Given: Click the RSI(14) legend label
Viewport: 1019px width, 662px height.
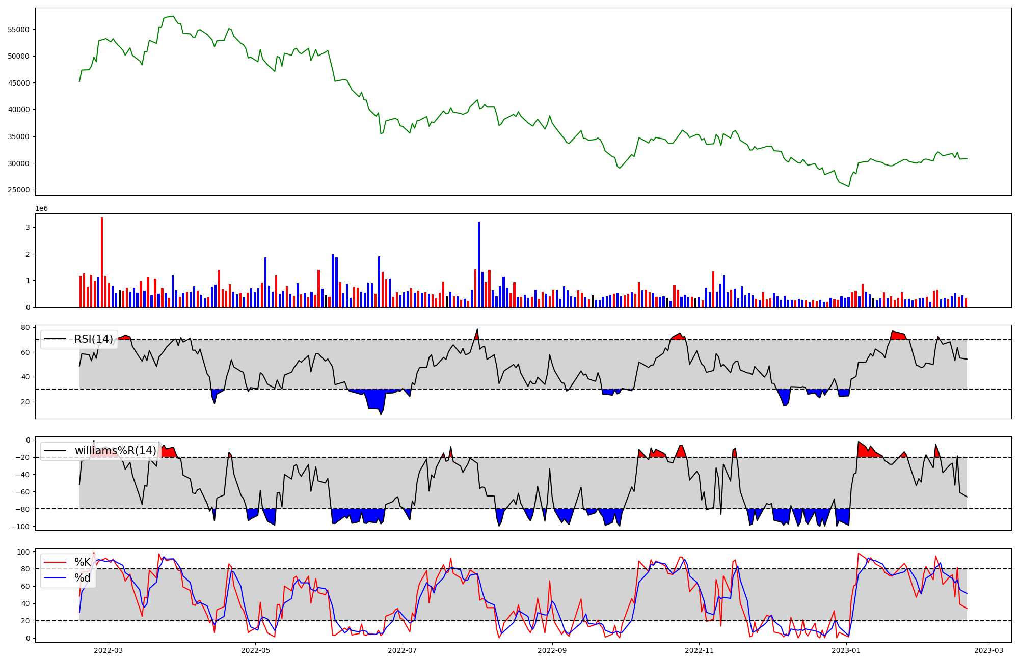Looking at the screenshot, I should (94, 339).
